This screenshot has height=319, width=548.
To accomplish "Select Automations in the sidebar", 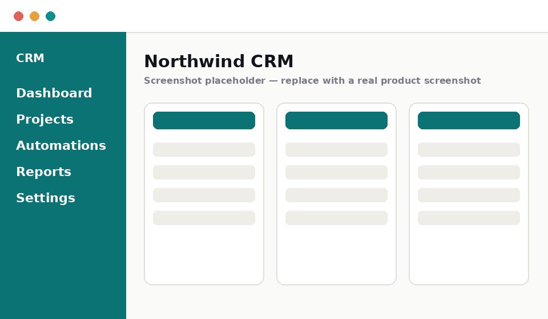I will pyautogui.click(x=61, y=145).
